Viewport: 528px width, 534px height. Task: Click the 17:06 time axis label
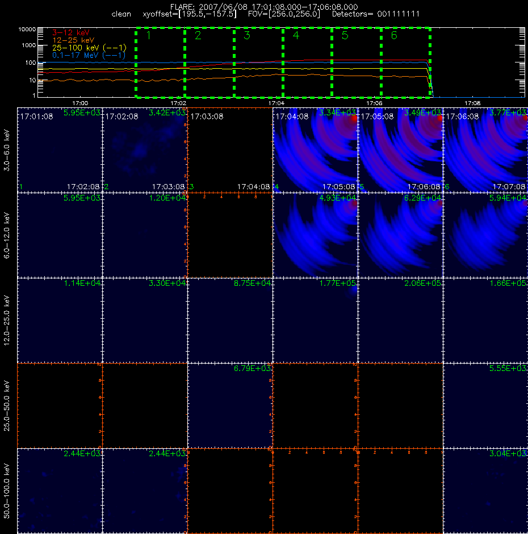tap(374, 103)
